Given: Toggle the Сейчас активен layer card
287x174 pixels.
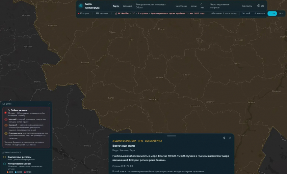Looking at the screenshot, I should [26, 127].
